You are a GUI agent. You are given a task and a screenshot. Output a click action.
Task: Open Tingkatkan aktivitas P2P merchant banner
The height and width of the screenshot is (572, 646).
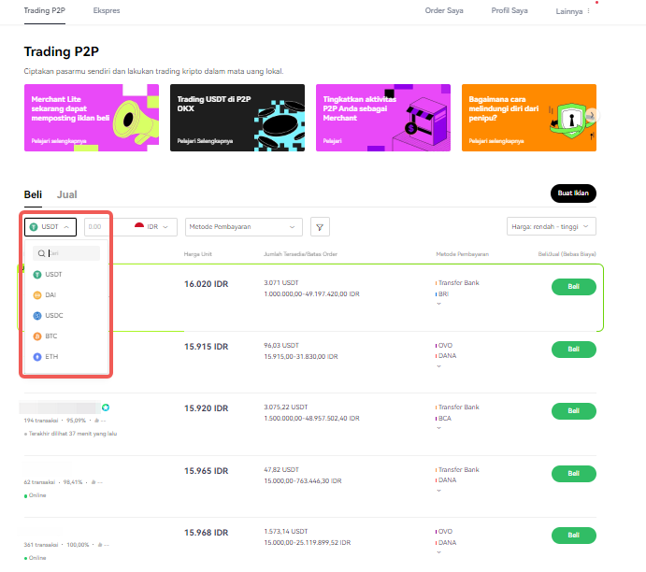[383, 118]
